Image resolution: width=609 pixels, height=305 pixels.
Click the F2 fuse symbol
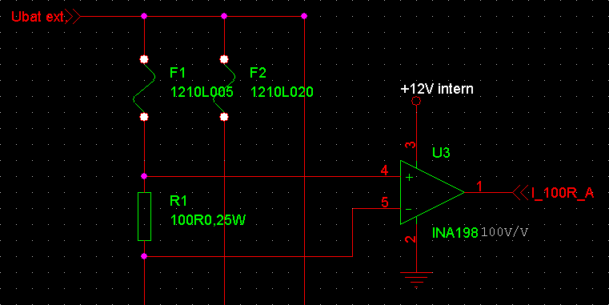coord(224,88)
